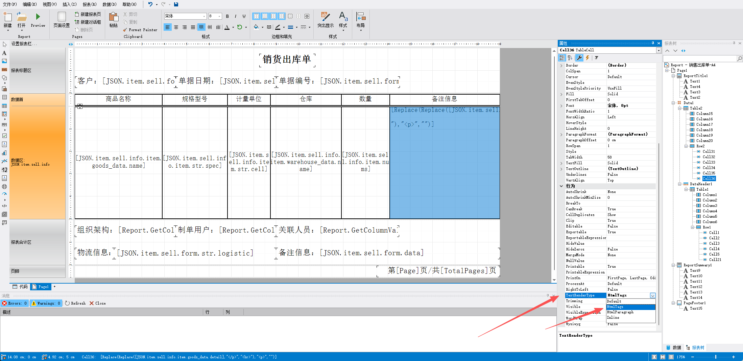
Task: Click the fill color bucket
Action: (x=256, y=27)
